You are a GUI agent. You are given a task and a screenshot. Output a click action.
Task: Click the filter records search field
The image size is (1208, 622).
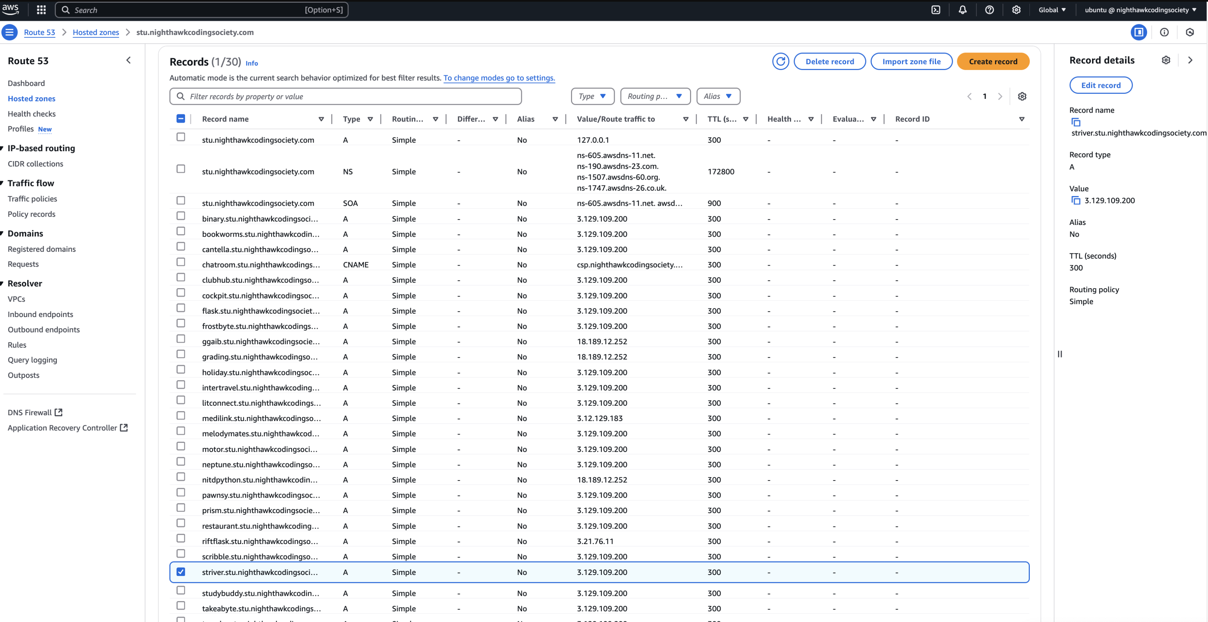346,96
